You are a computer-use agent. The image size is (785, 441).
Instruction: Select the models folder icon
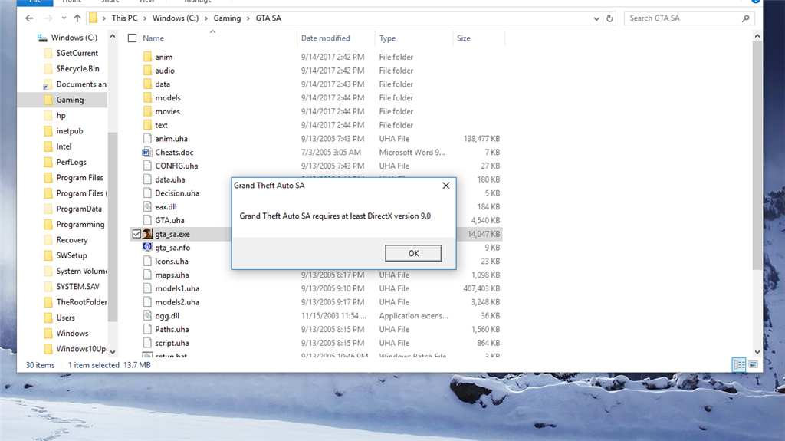pyautogui.click(x=147, y=97)
